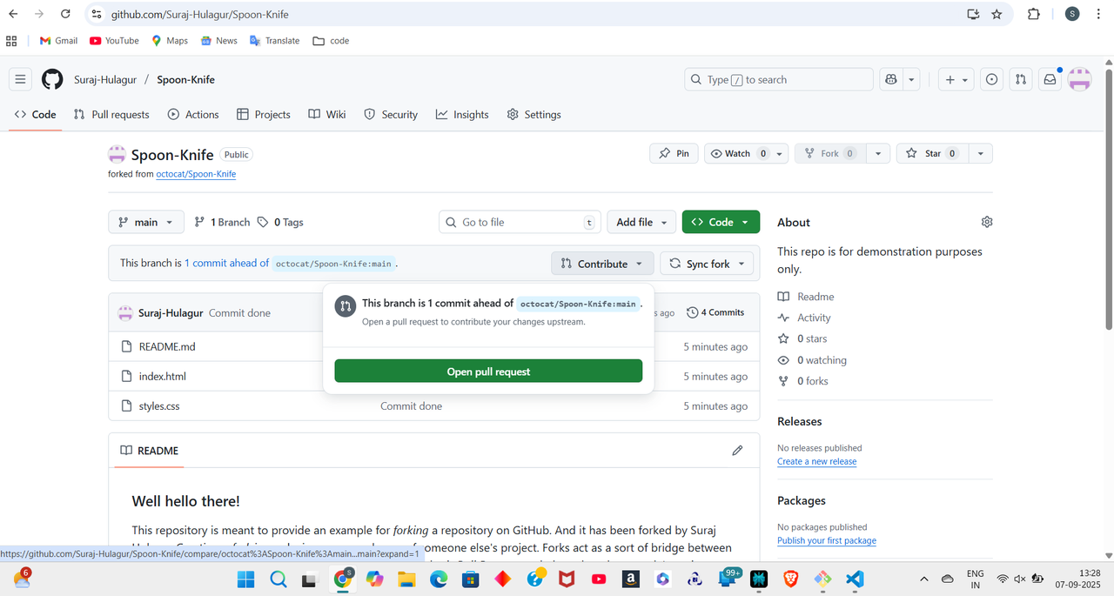Open the README.md file
The height and width of the screenshot is (596, 1114).
coord(167,346)
